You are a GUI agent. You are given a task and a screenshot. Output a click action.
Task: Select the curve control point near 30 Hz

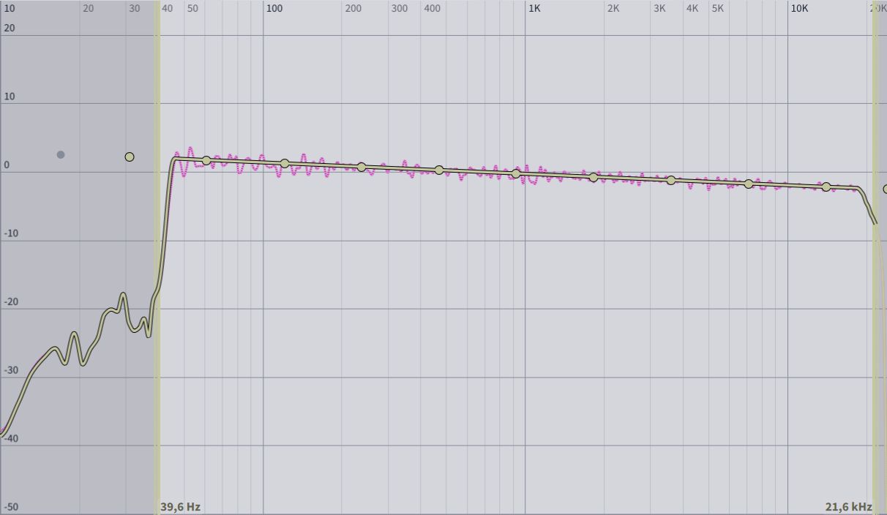click(130, 157)
